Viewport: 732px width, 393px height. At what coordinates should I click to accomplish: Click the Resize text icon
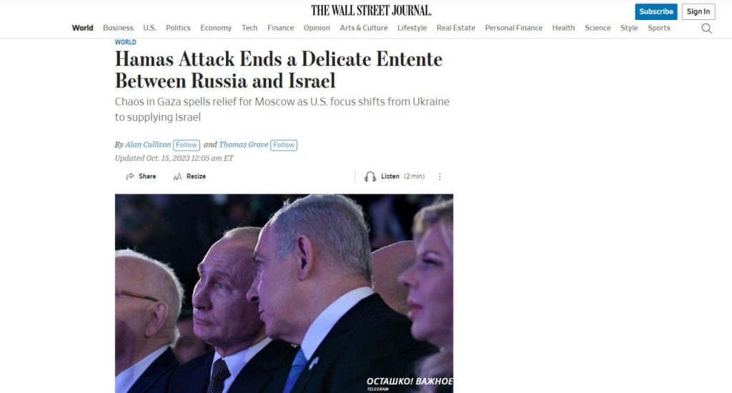tap(177, 176)
